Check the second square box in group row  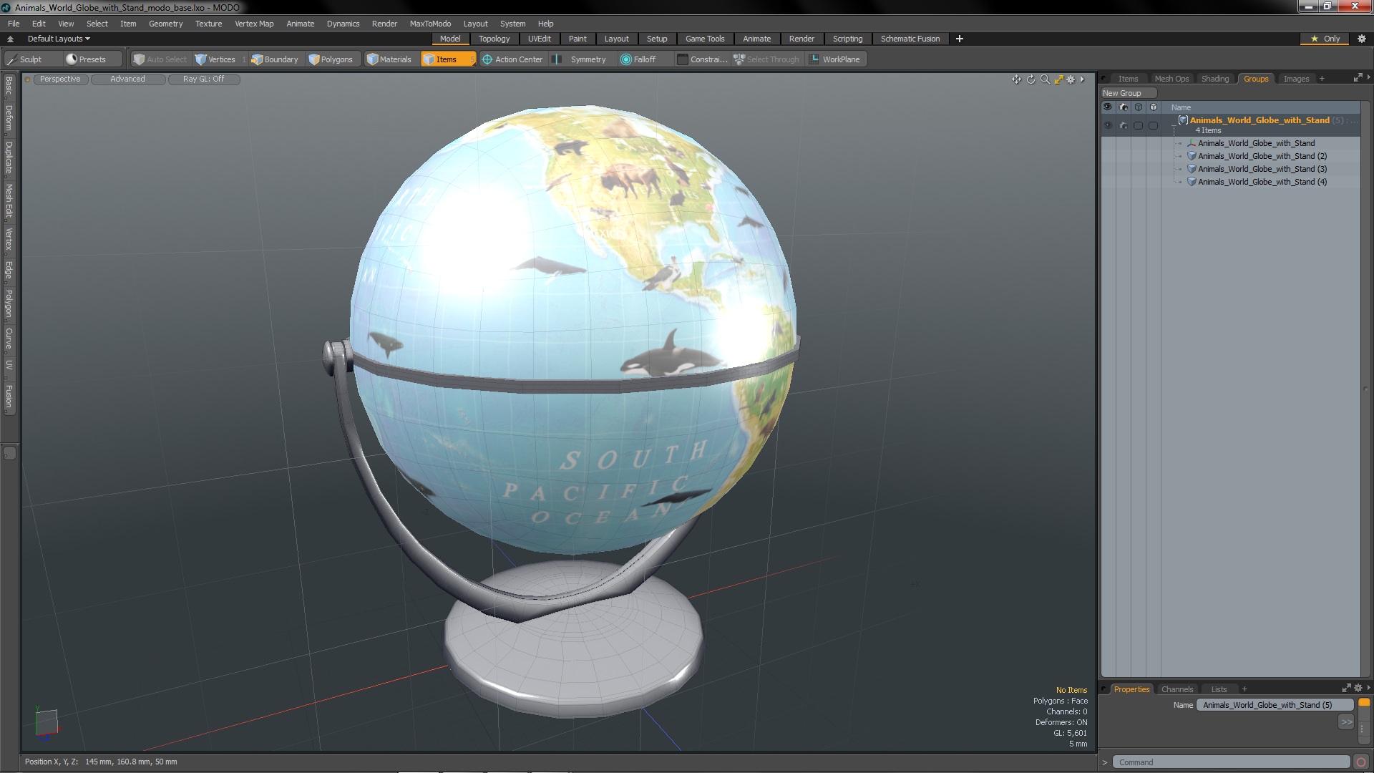tap(1153, 125)
